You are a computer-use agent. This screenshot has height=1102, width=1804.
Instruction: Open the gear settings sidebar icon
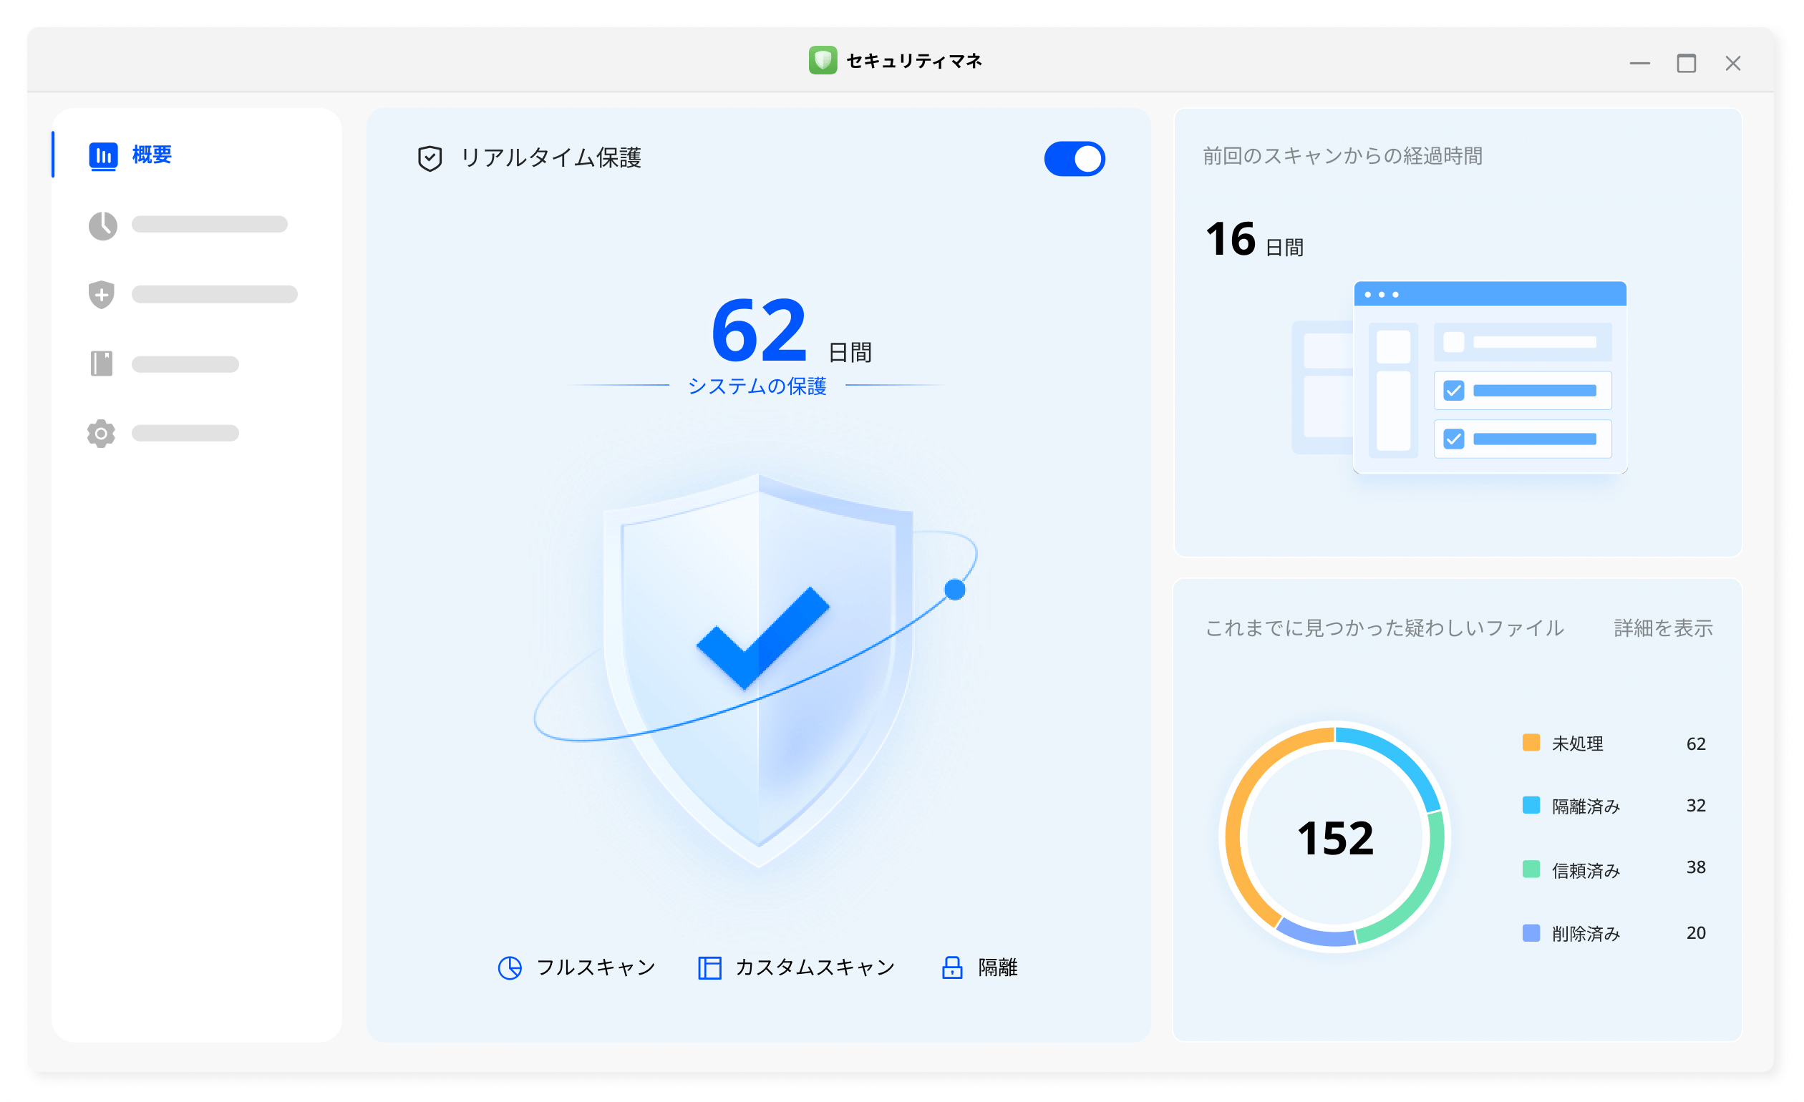(x=101, y=433)
